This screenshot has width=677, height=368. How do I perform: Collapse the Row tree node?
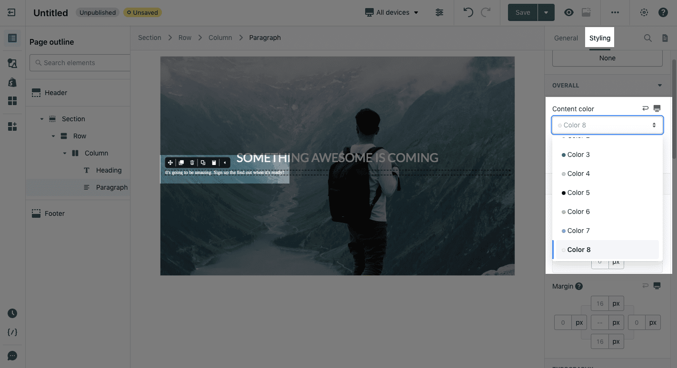(x=53, y=136)
